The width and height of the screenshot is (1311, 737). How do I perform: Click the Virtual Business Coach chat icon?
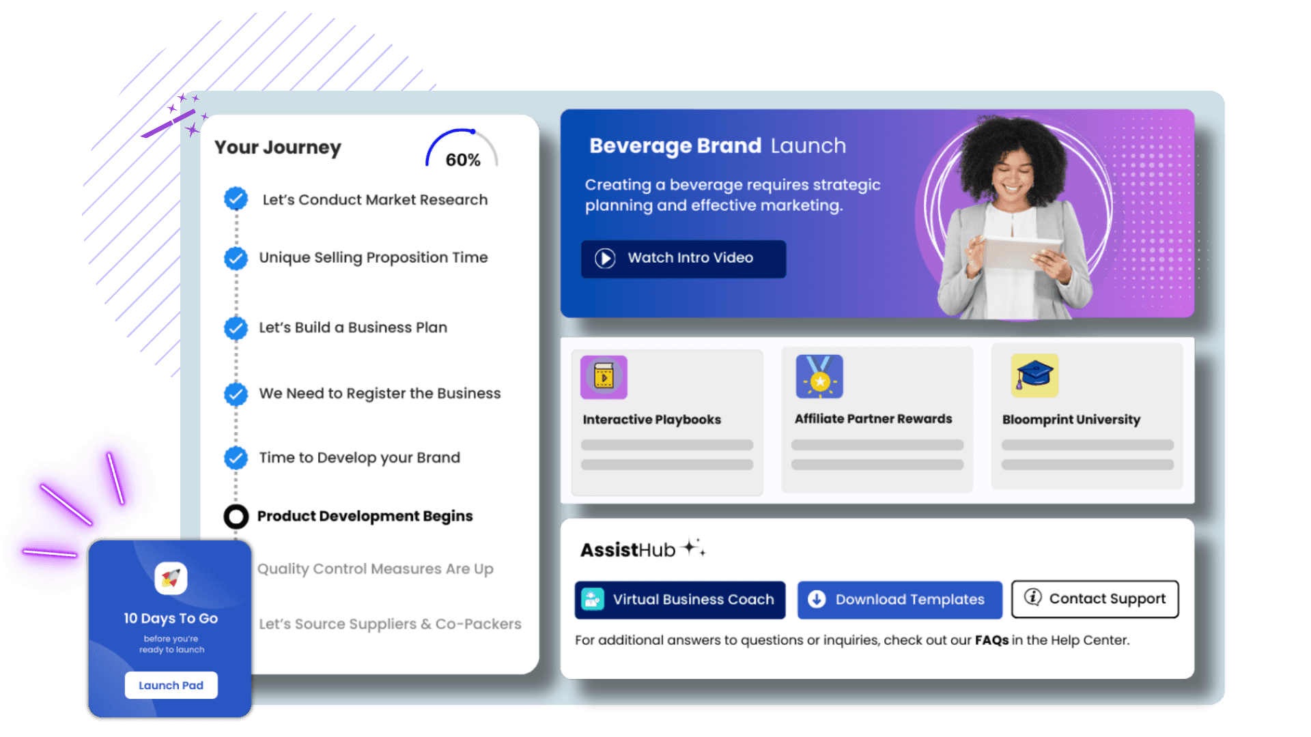(593, 598)
